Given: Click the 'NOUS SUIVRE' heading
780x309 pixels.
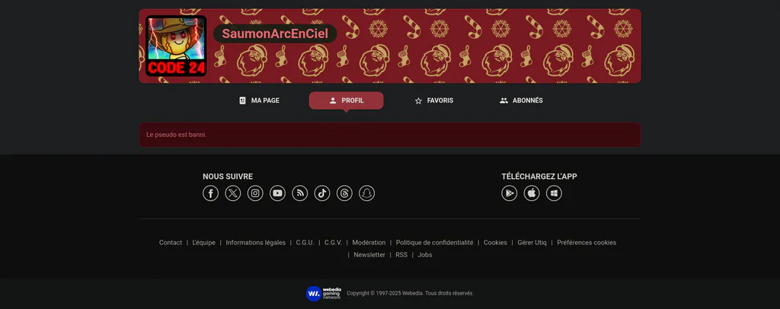Looking at the screenshot, I should (228, 177).
